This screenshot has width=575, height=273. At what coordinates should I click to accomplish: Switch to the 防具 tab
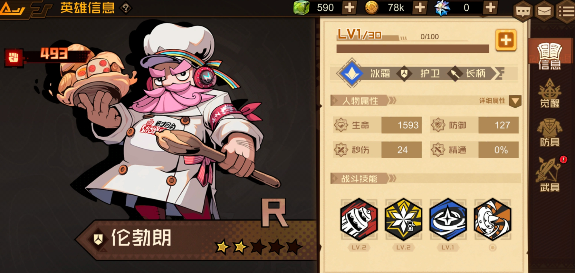(550, 132)
